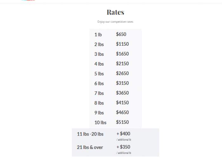Click the $5150 price for 10 lbs

122,122
